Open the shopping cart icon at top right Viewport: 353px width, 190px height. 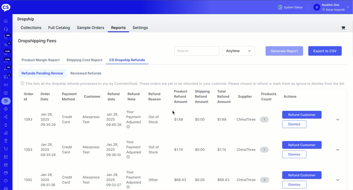click(x=343, y=28)
